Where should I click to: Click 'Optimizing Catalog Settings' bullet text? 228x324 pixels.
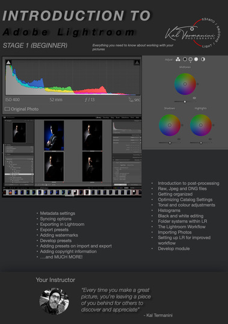[x=185, y=199]
